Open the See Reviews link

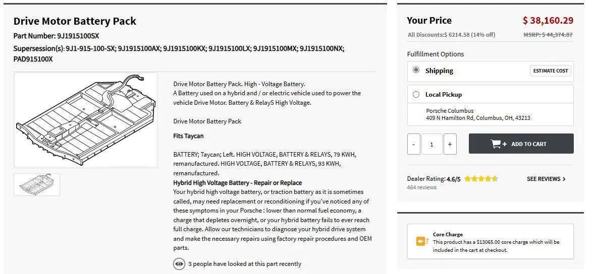pyautogui.click(x=546, y=179)
